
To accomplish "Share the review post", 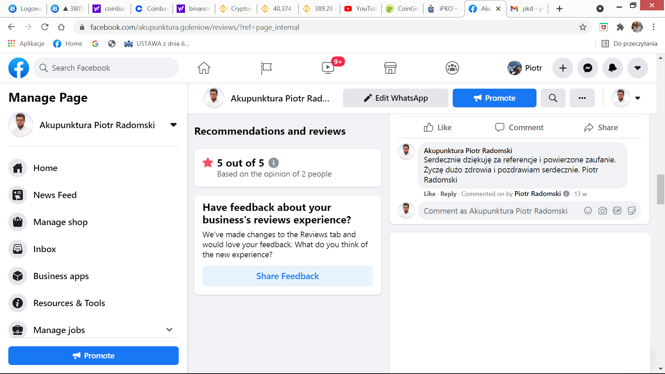I will point(601,127).
